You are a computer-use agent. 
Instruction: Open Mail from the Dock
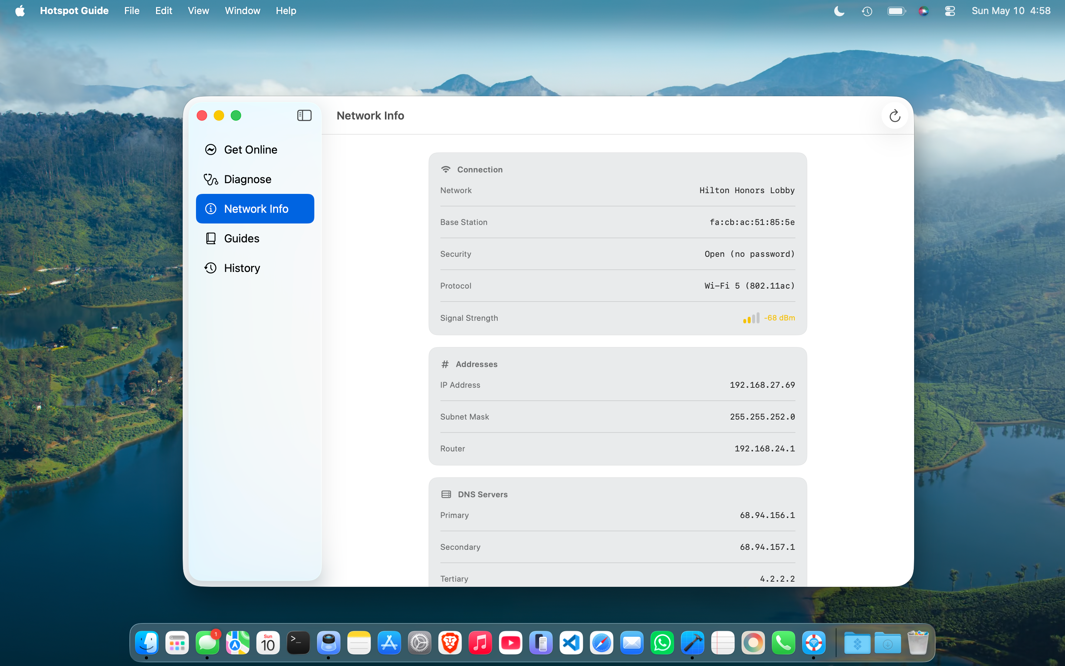click(x=632, y=643)
